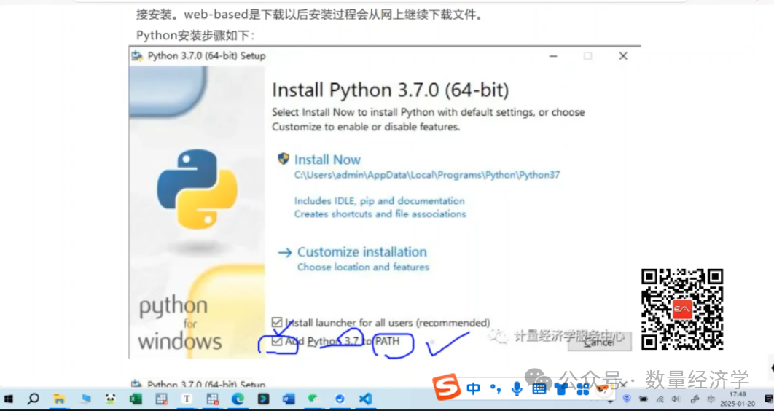Click the Python setup title bar icon
Viewport: 774px width, 411px height.
[x=137, y=56]
